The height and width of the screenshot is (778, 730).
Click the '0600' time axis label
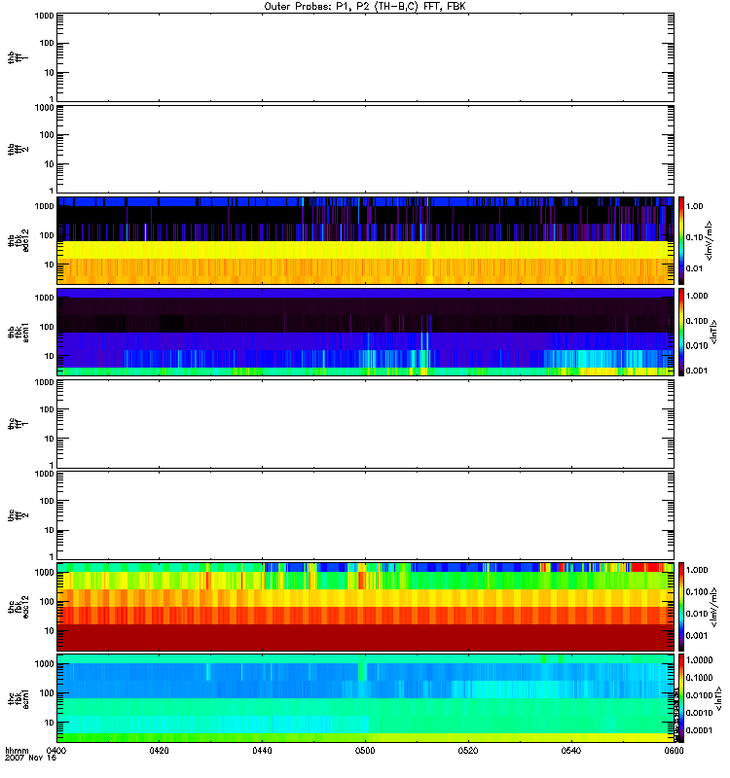674,751
